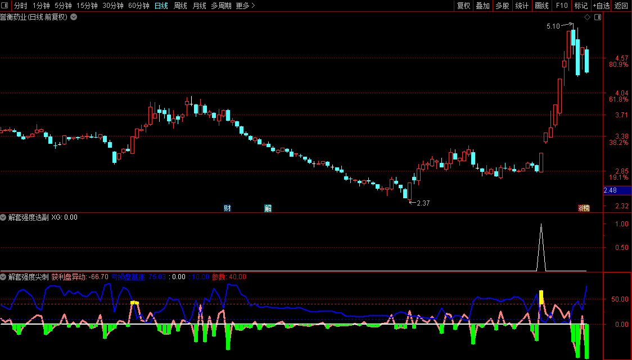Click the 复权 adjustment button
This screenshot has height=360, width=632.
coord(463,6)
